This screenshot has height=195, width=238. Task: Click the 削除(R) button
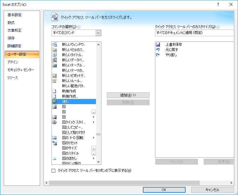(x=128, y=102)
